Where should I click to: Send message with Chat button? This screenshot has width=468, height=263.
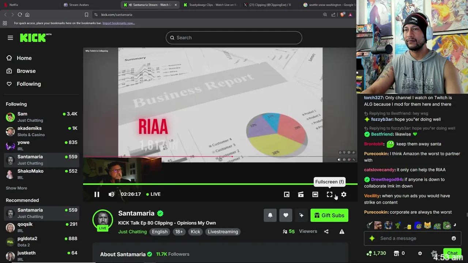click(x=452, y=253)
